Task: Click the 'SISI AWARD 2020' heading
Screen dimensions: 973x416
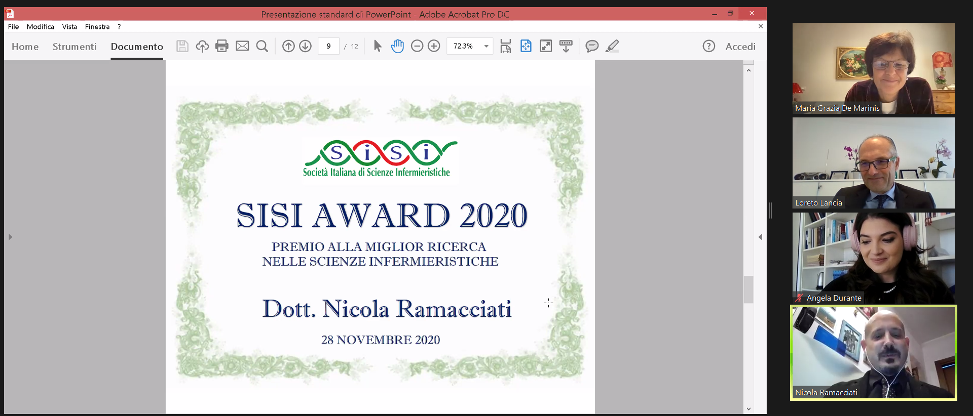Action: click(382, 215)
